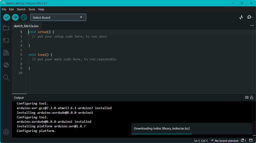Viewport: 256px width, 143px height.
Task: Click 'Installing platform arduino:avr@1.8.7' output line
Action: point(51,126)
